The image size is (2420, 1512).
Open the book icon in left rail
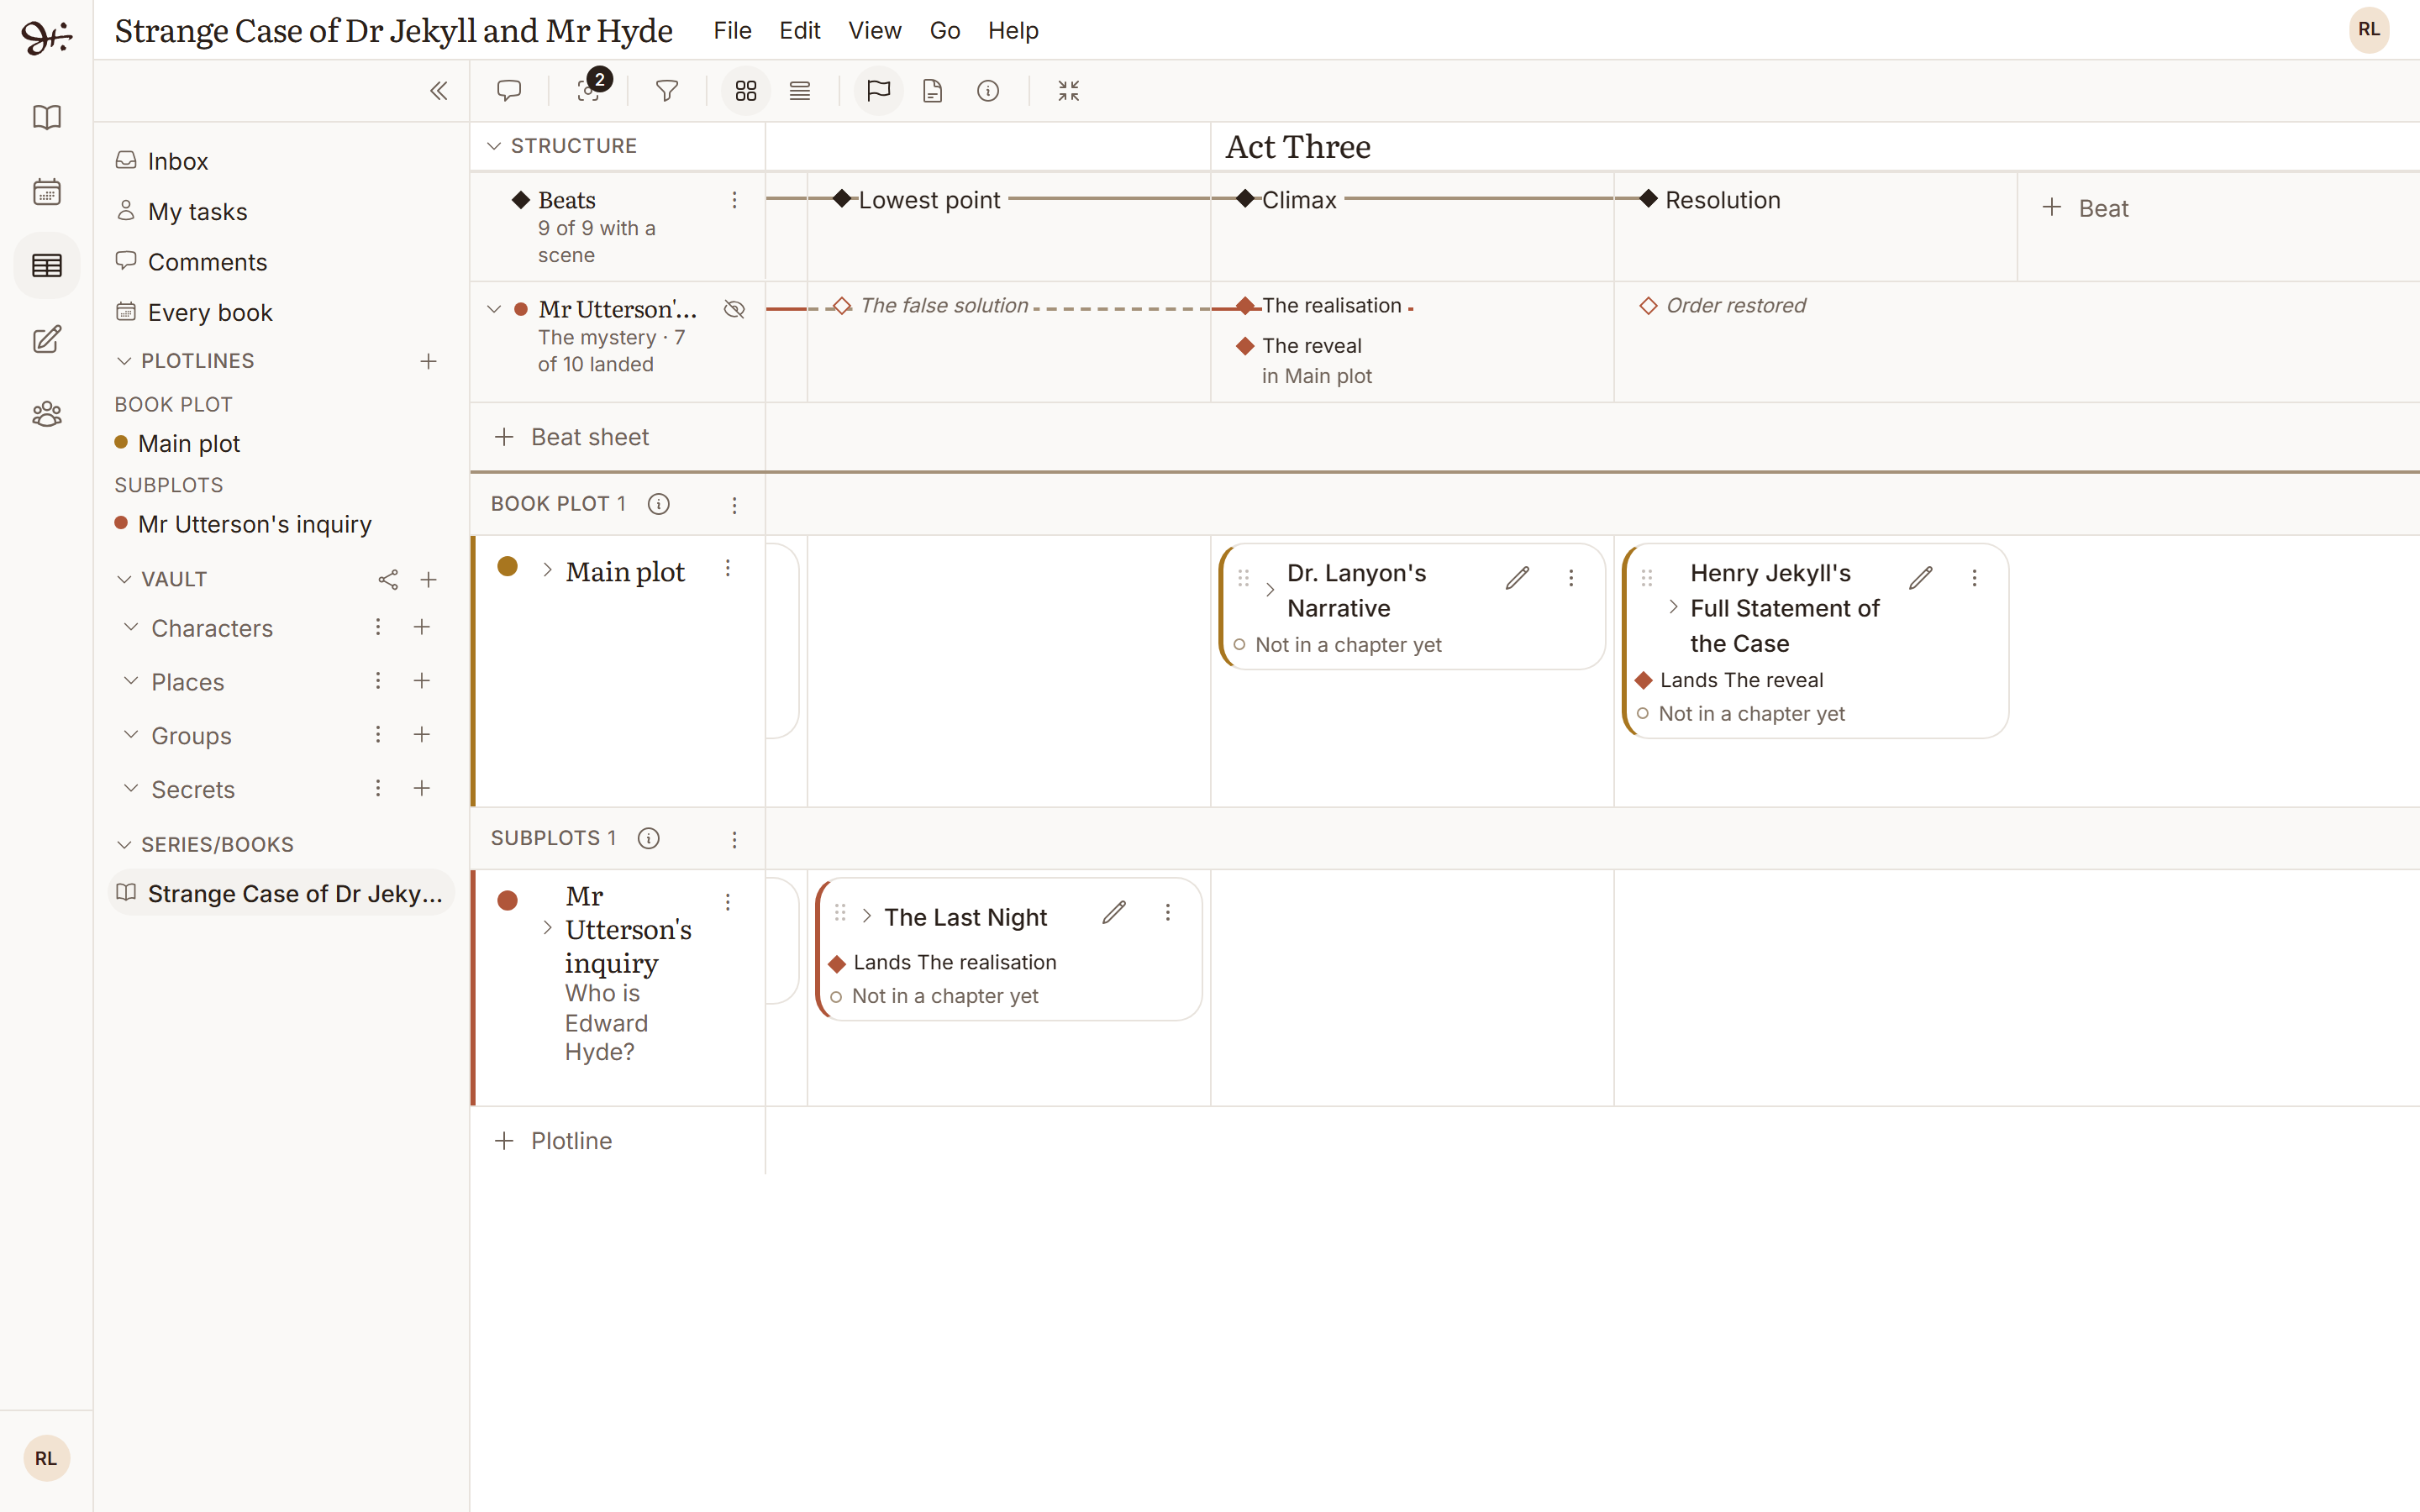click(x=47, y=117)
